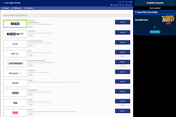Click the Casino Offer: Extra Credits header

coord(155,12)
